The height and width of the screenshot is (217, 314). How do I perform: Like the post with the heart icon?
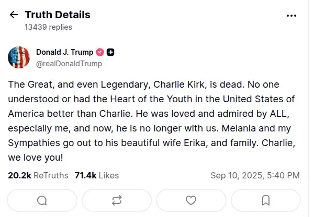pyautogui.click(x=191, y=200)
